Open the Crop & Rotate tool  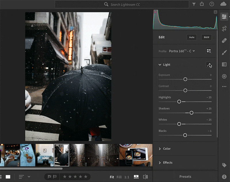pos(224,28)
